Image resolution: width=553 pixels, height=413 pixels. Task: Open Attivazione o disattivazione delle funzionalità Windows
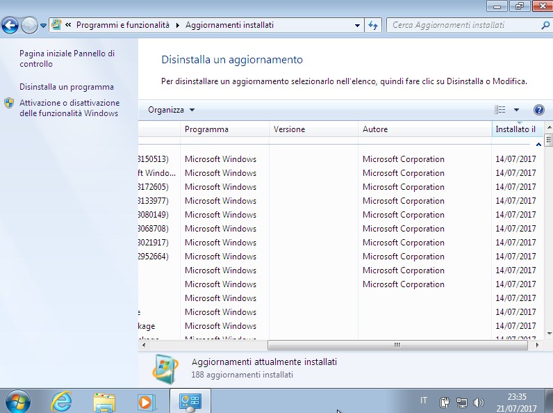click(69, 108)
